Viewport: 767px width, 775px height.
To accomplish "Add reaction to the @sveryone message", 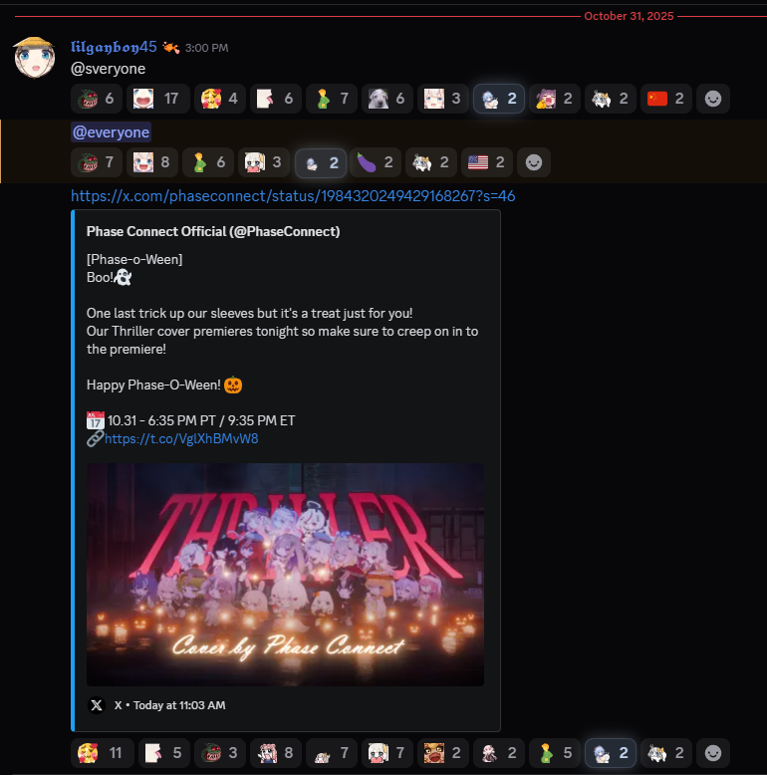I will [712, 99].
